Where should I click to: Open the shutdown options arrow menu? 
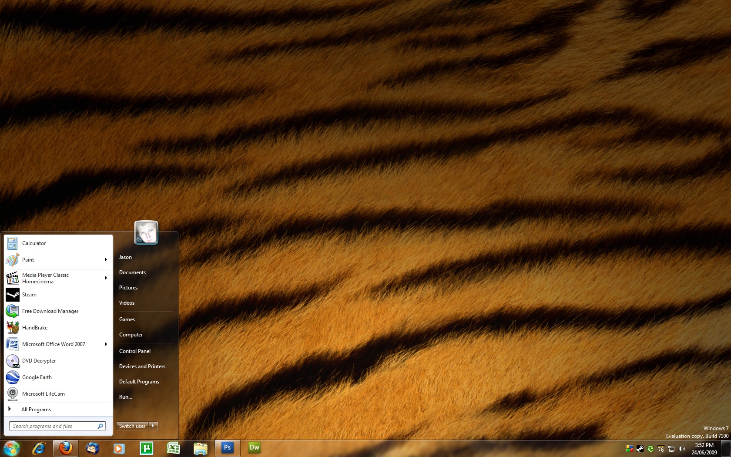pos(153,426)
